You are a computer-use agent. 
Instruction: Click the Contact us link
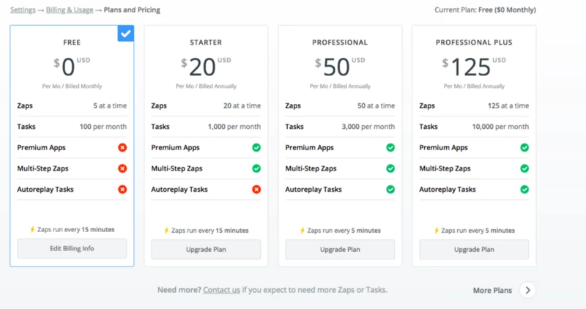pos(221,290)
